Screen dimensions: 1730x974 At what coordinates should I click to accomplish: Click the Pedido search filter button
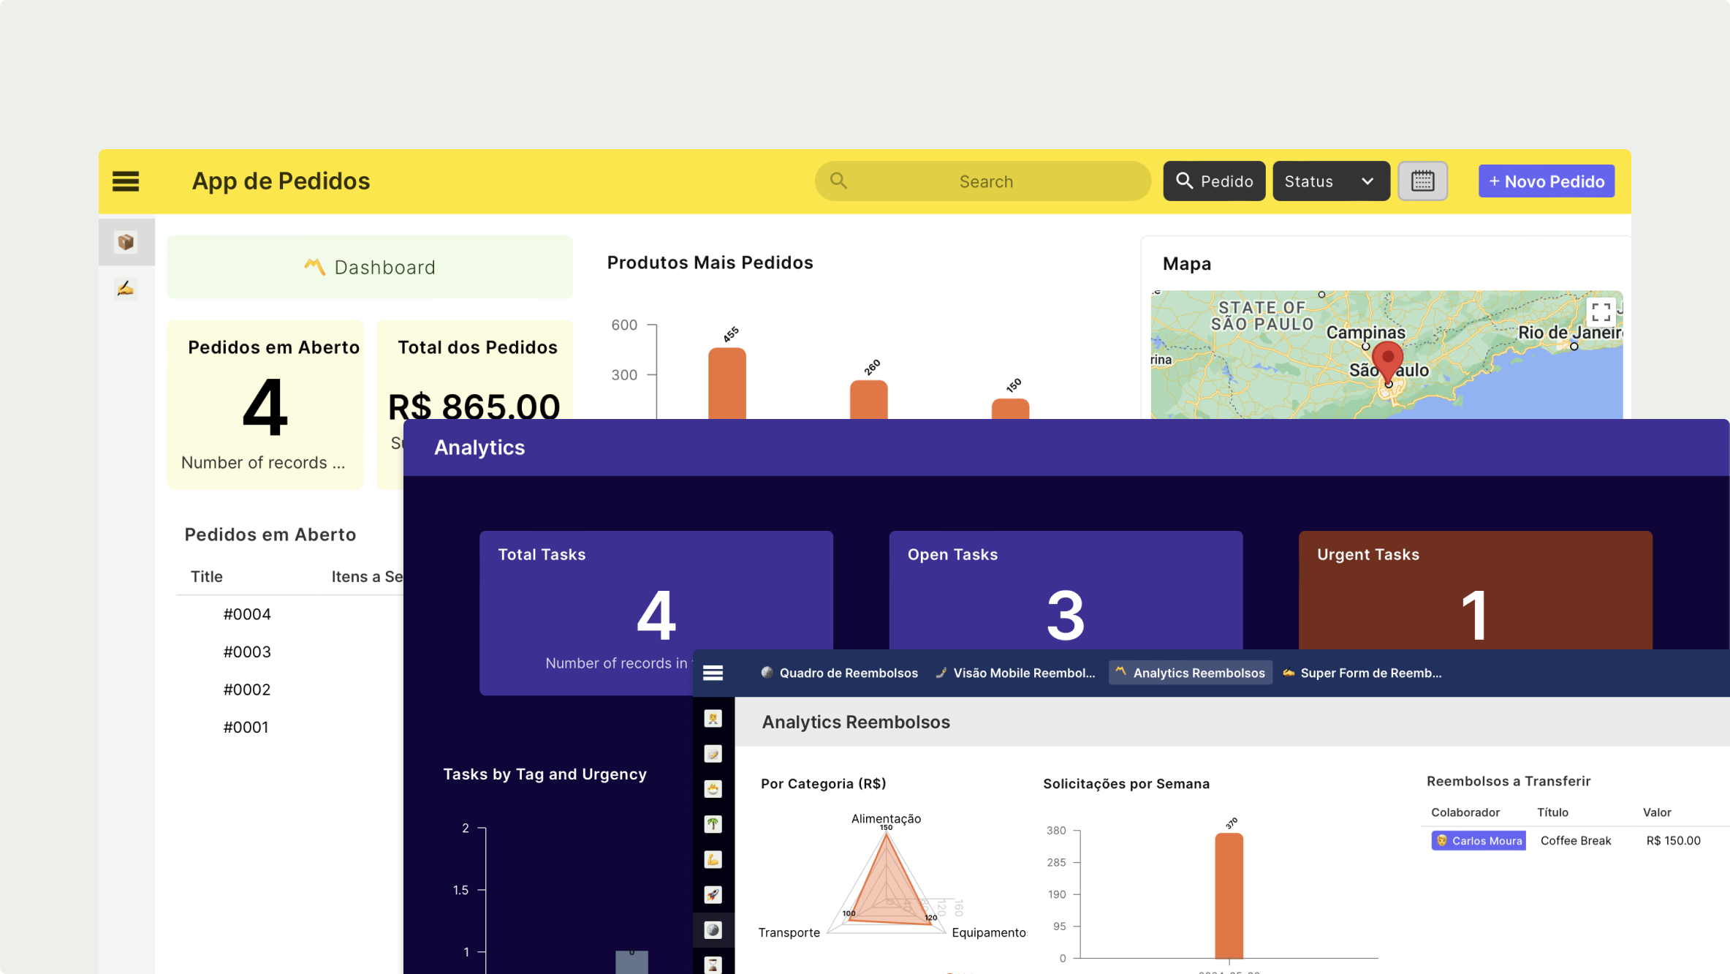1213,181
